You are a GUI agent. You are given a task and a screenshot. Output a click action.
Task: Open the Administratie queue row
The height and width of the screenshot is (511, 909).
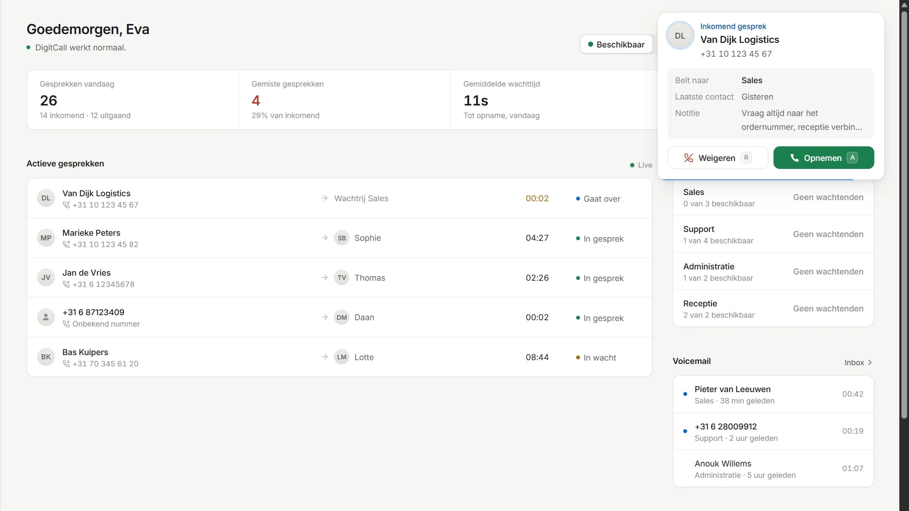tap(773, 271)
